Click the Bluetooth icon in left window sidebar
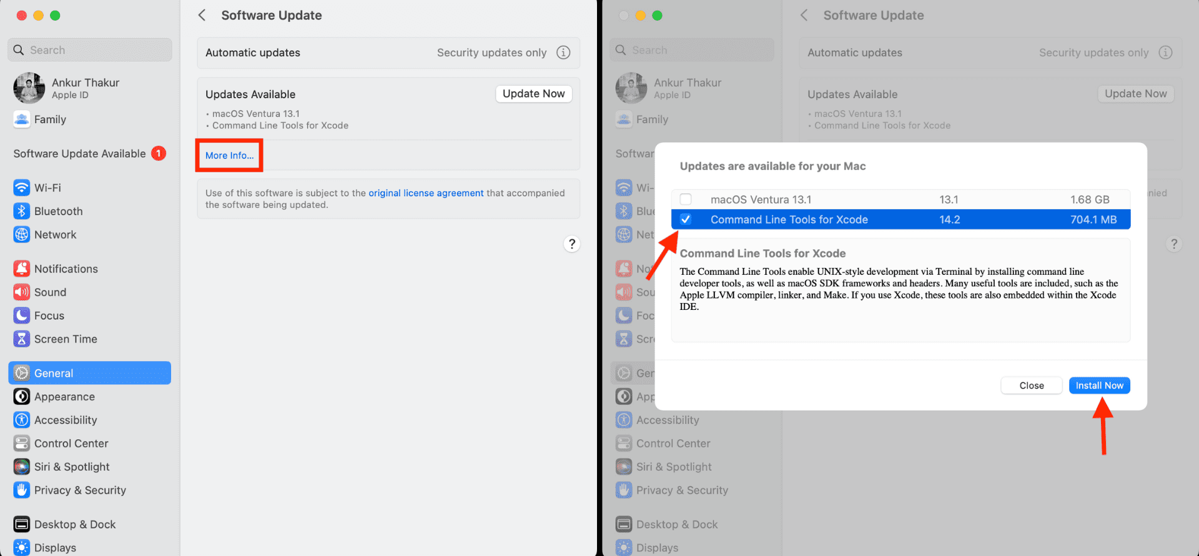The height and width of the screenshot is (556, 1199). click(21, 211)
